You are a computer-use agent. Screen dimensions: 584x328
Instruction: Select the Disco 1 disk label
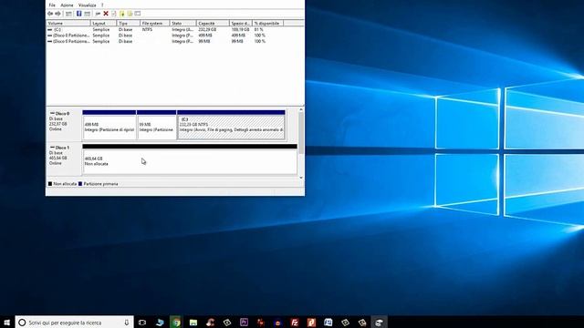coord(64,159)
